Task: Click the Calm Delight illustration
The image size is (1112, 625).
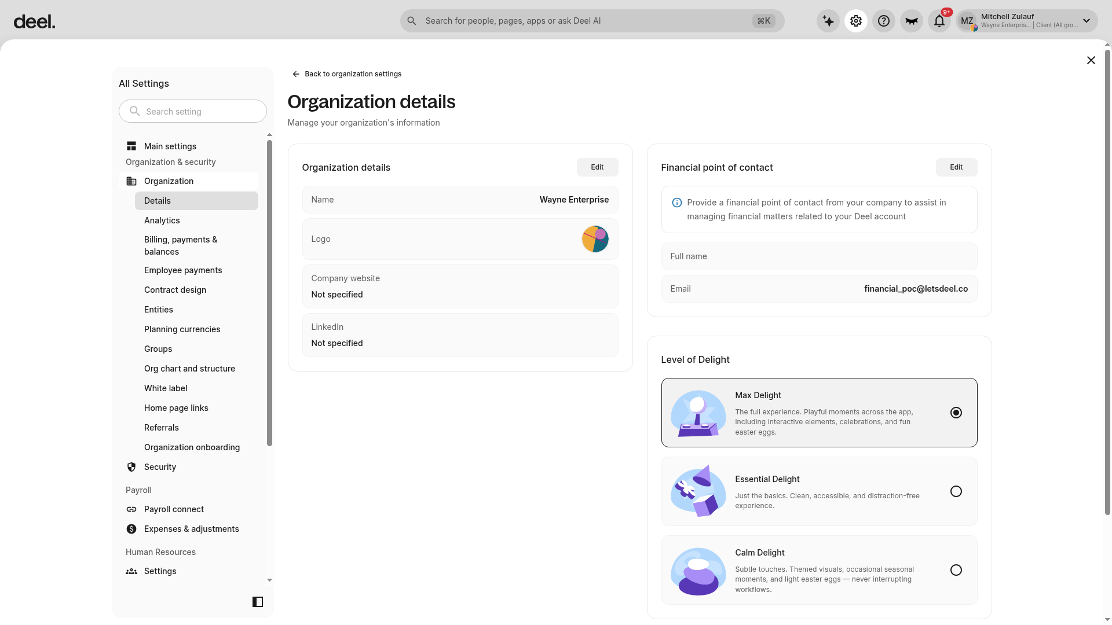Action: (698, 571)
